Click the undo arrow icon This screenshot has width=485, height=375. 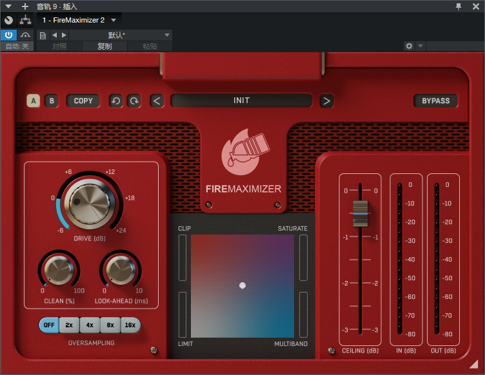coord(116,101)
